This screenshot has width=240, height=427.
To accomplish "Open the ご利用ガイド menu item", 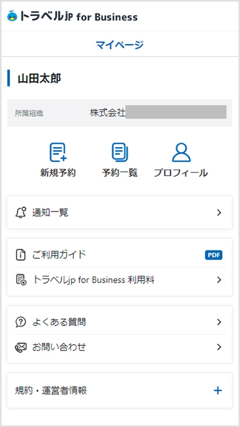I will pyautogui.click(x=119, y=255).
